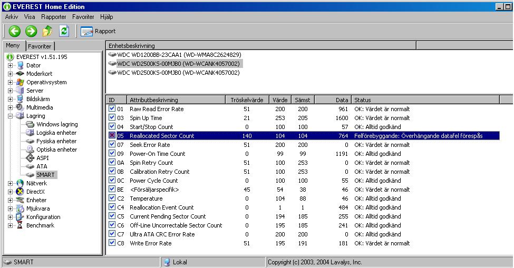Toggle checkbox for Ultra ATA CRC Error Rate
This screenshot has height=268, width=514.
coord(112,234)
